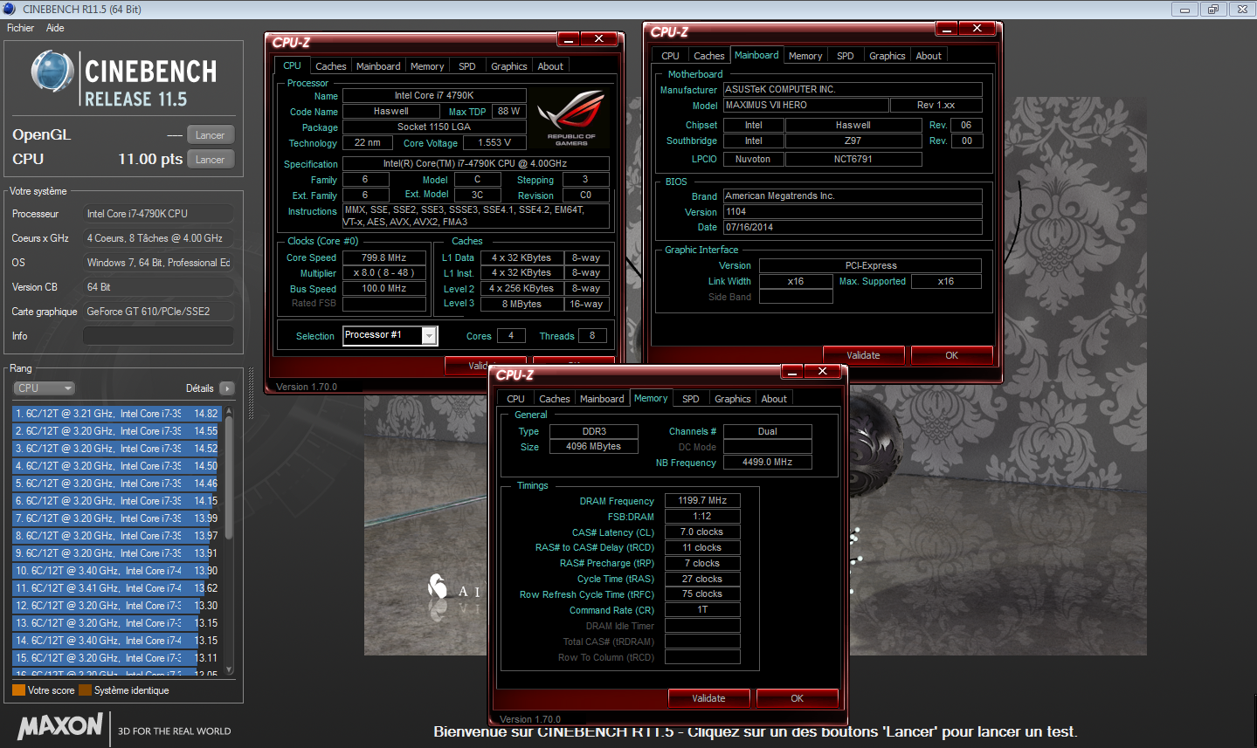Open About tab in Memory CPU-Z window

click(774, 399)
